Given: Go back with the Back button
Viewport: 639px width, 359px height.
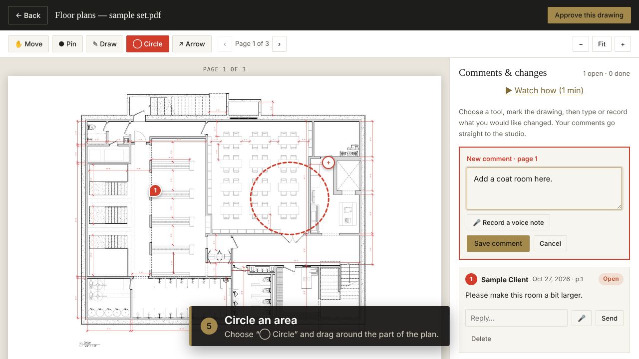Looking at the screenshot, I should (x=28, y=15).
